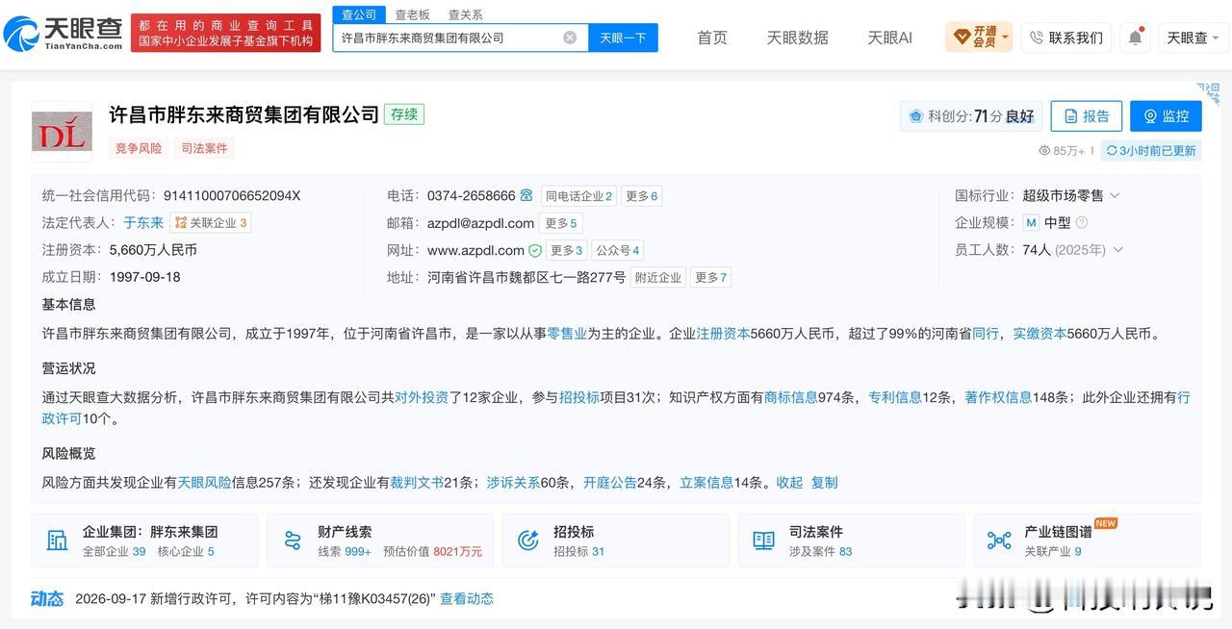Open notifications bell icon
The height and width of the screenshot is (629, 1232).
[1135, 38]
